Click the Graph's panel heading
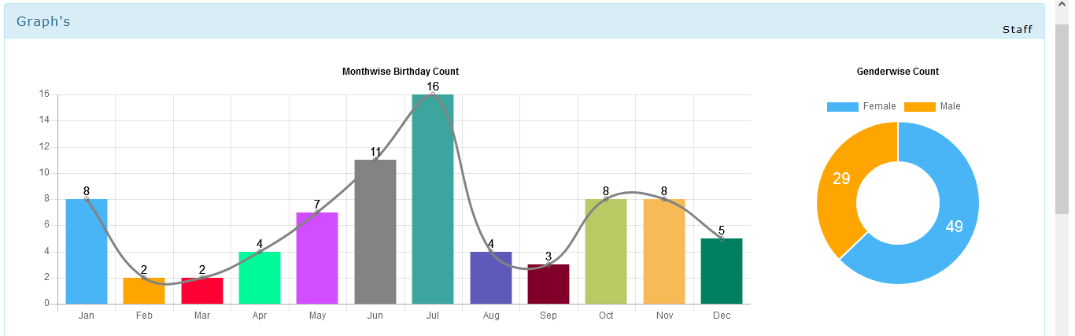The image size is (1075, 336). point(43,21)
